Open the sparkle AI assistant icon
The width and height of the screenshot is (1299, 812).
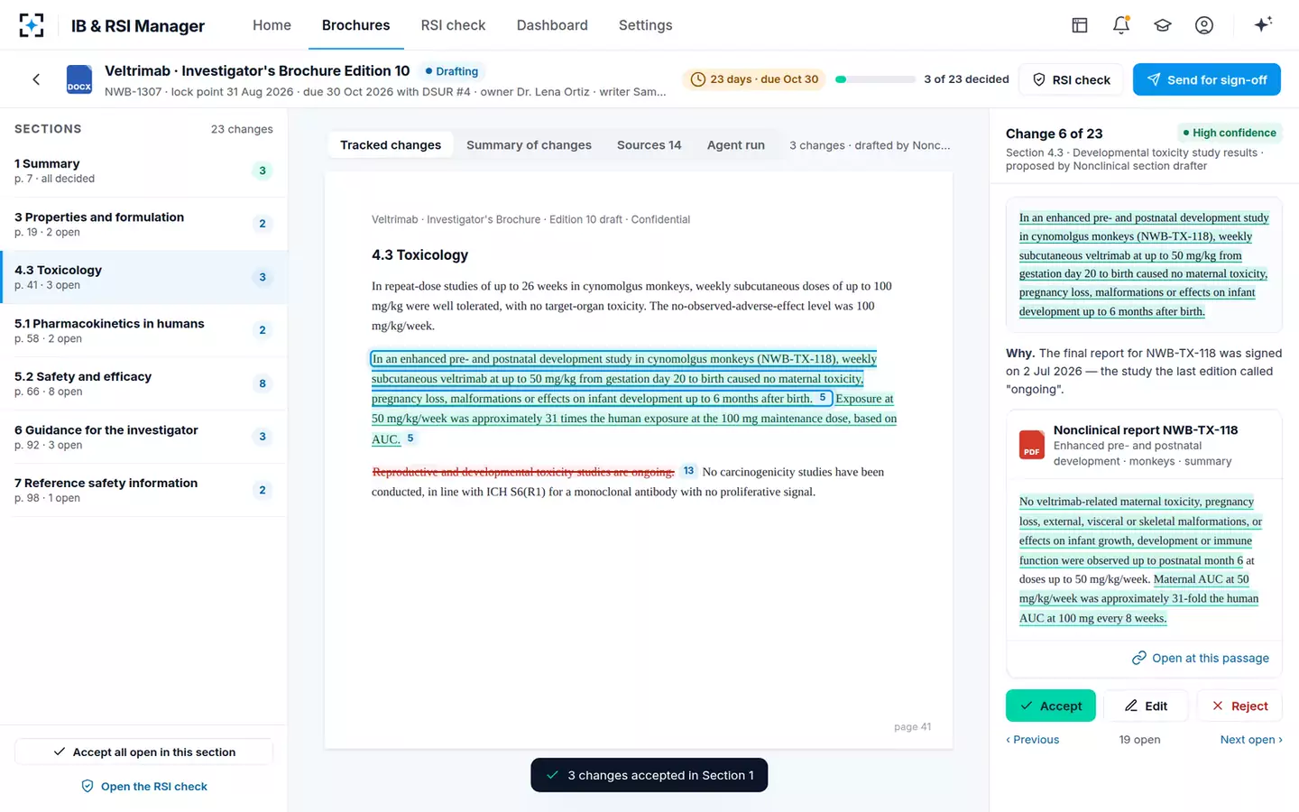point(1263,24)
